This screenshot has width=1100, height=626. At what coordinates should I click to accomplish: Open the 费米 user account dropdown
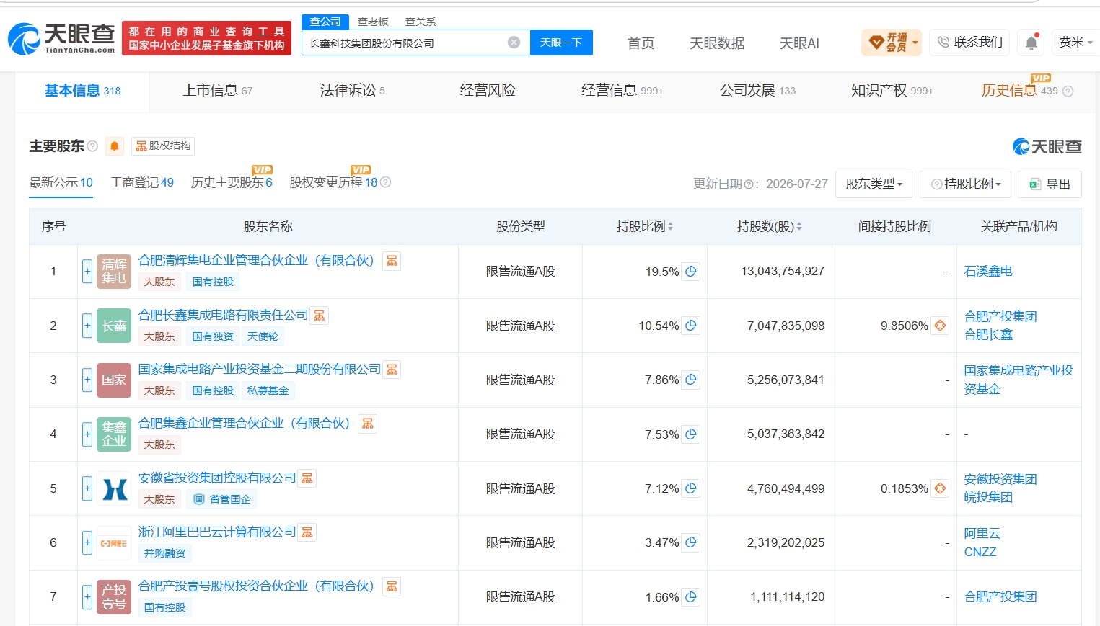[x=1075, y=43]
